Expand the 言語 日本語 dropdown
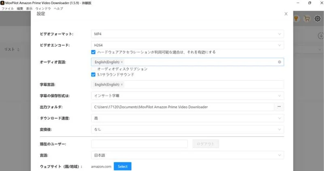This screenshot has width=324, height=171. tap(188, 155)
